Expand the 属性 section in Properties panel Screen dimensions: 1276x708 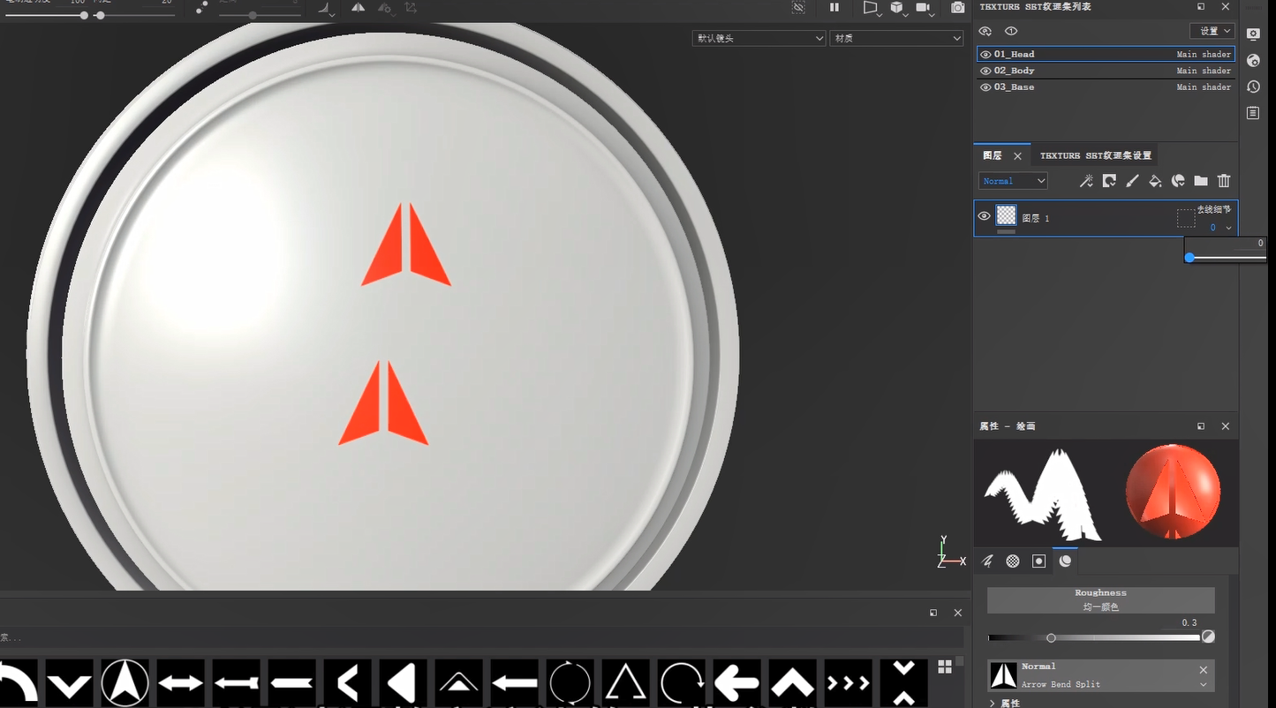1002,702
